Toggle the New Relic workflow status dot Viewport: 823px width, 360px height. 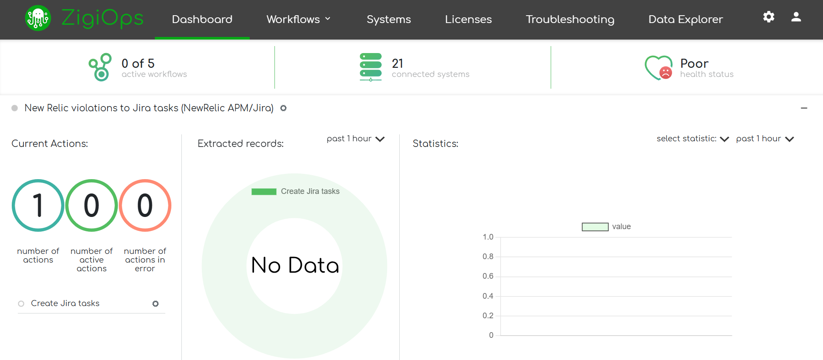pyautogui.click(x=15, y=108)
